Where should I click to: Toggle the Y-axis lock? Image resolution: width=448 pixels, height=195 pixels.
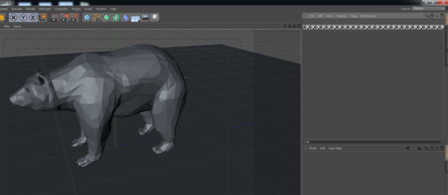23,18
